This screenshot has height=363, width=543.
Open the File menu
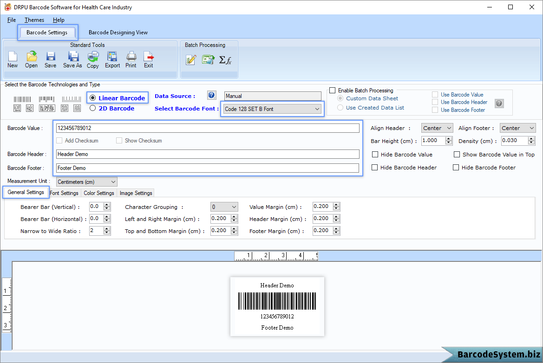tap(12, 19)
